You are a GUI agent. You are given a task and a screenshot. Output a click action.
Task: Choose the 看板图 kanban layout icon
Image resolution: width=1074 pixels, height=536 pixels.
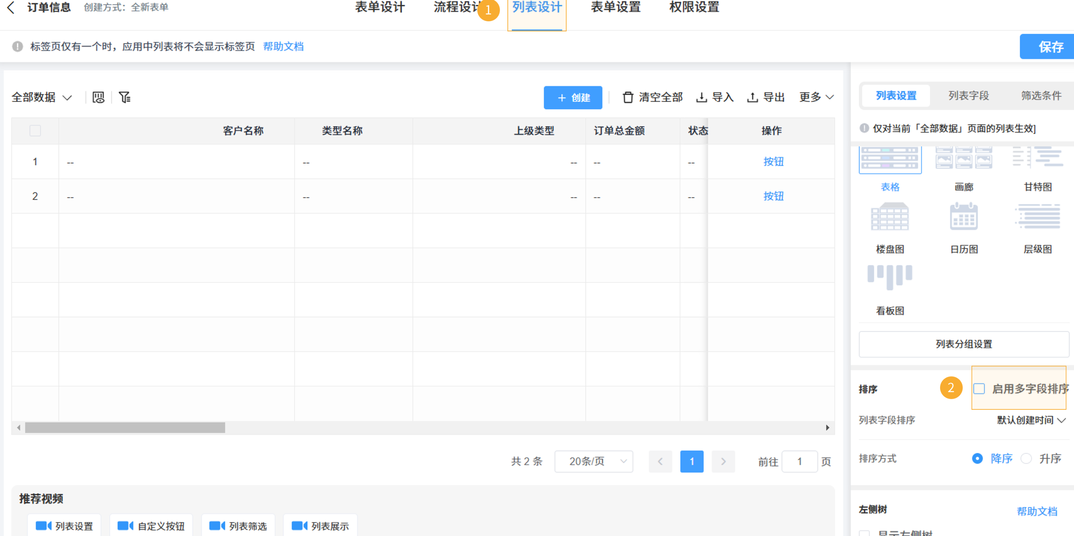(x=890, y=277)
